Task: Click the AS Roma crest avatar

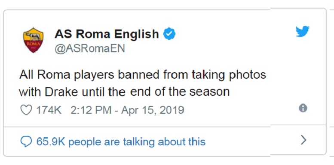Action: (x=33, y=40)
